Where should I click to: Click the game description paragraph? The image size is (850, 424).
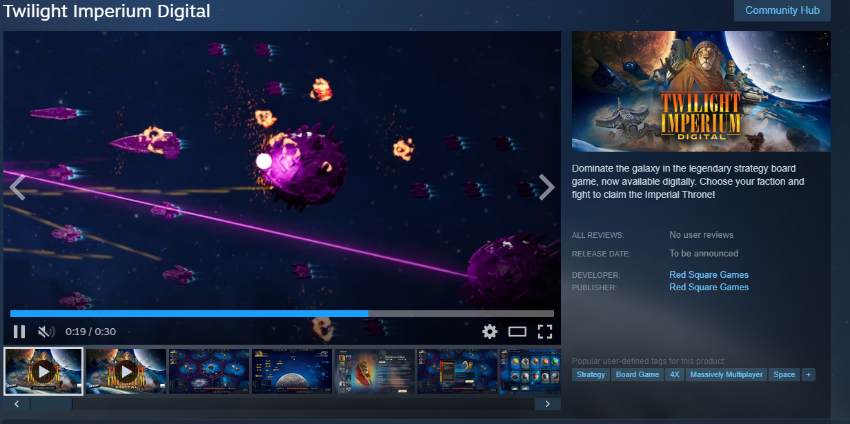(x=689, y=182)
